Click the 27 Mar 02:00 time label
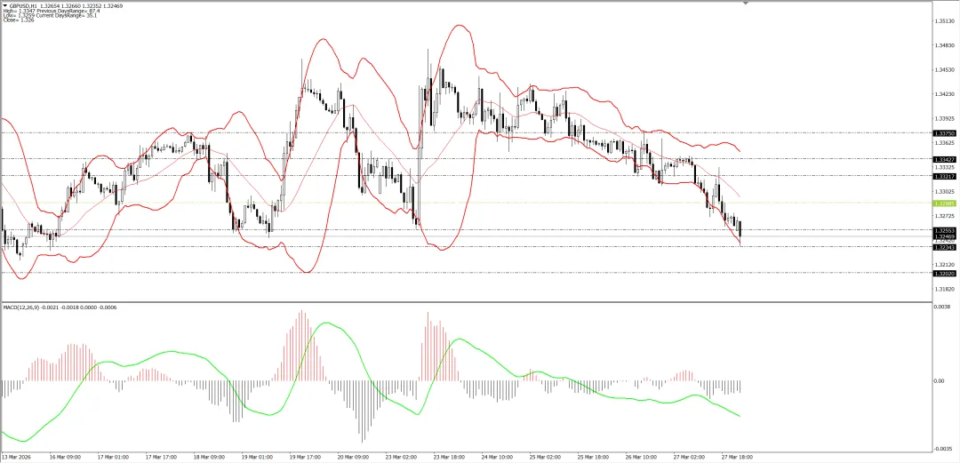This screenshot has width=960, height=463. [690, 457]
